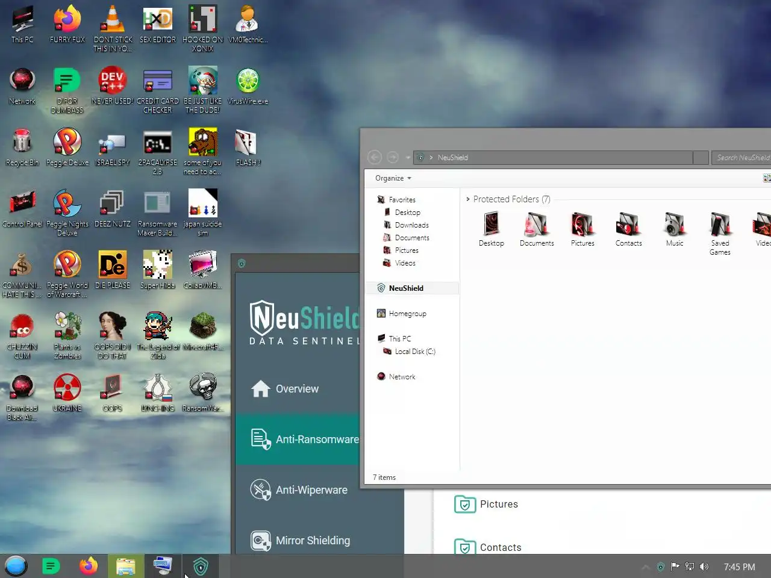The width and height of the screenshot is (771, 578).
Task: Select Downloads under Favorites
Action: [407, 225]
